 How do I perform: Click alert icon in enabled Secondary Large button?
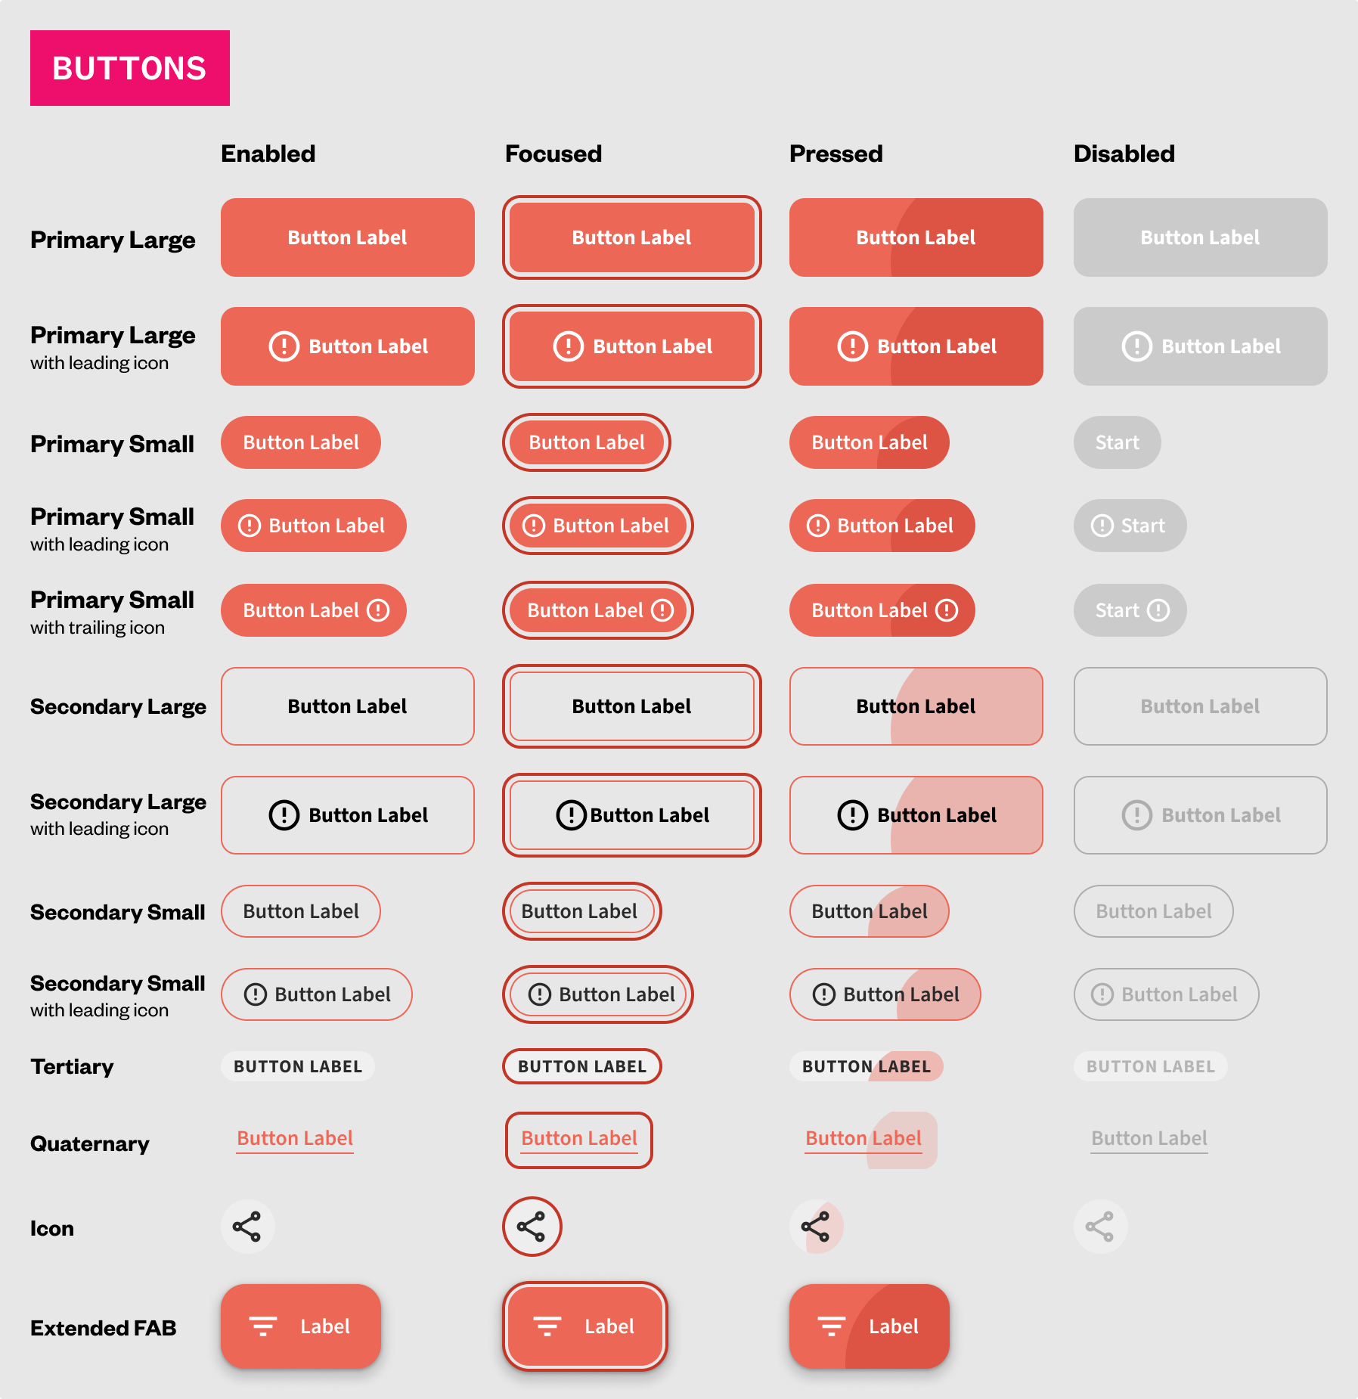tap(284, 815)
